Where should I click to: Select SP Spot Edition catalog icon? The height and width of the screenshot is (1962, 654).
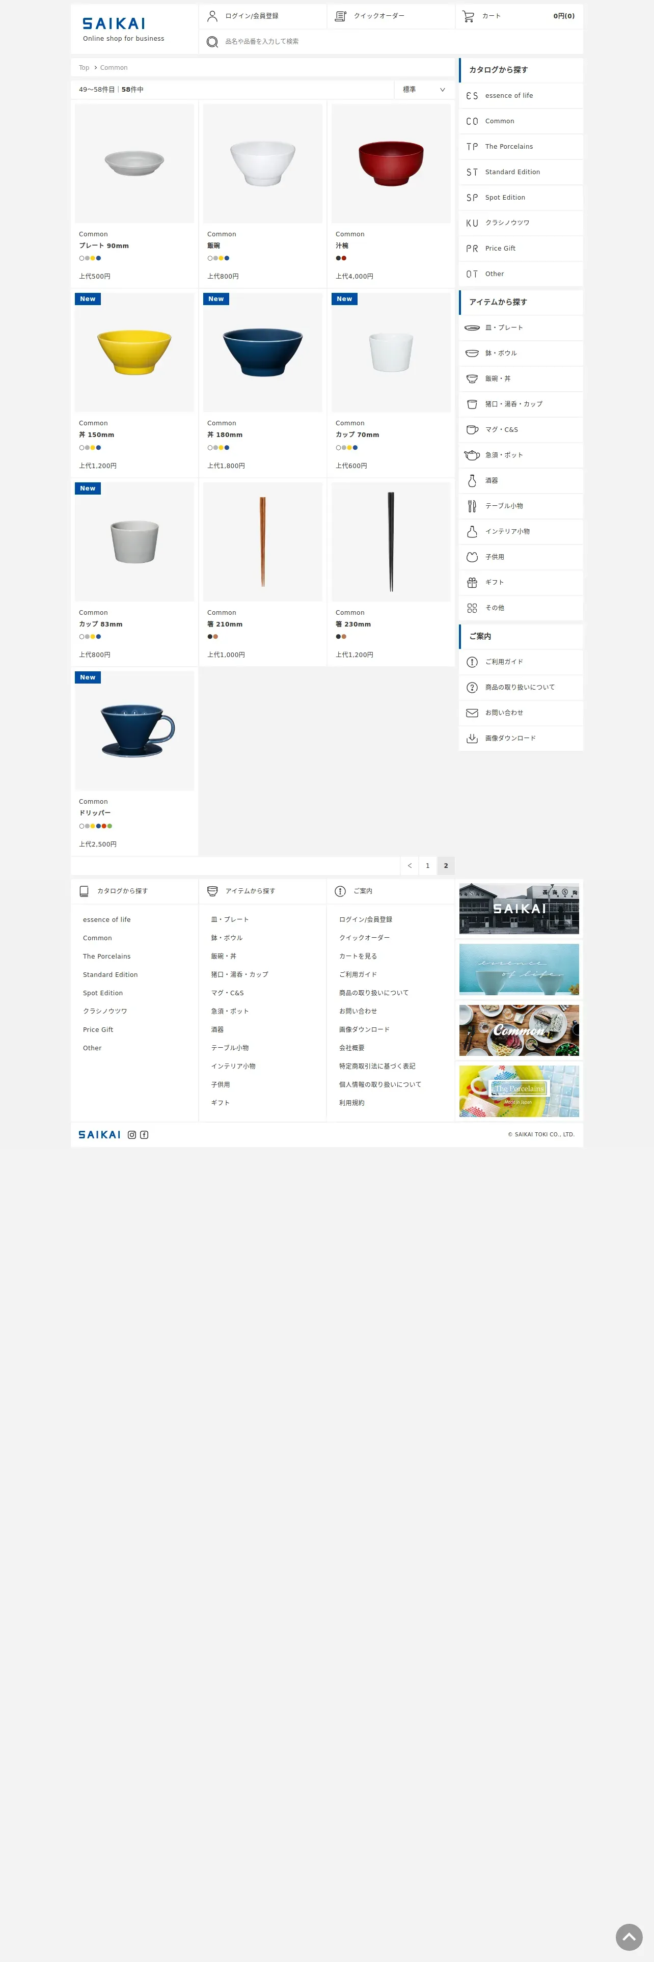[472, 198]
